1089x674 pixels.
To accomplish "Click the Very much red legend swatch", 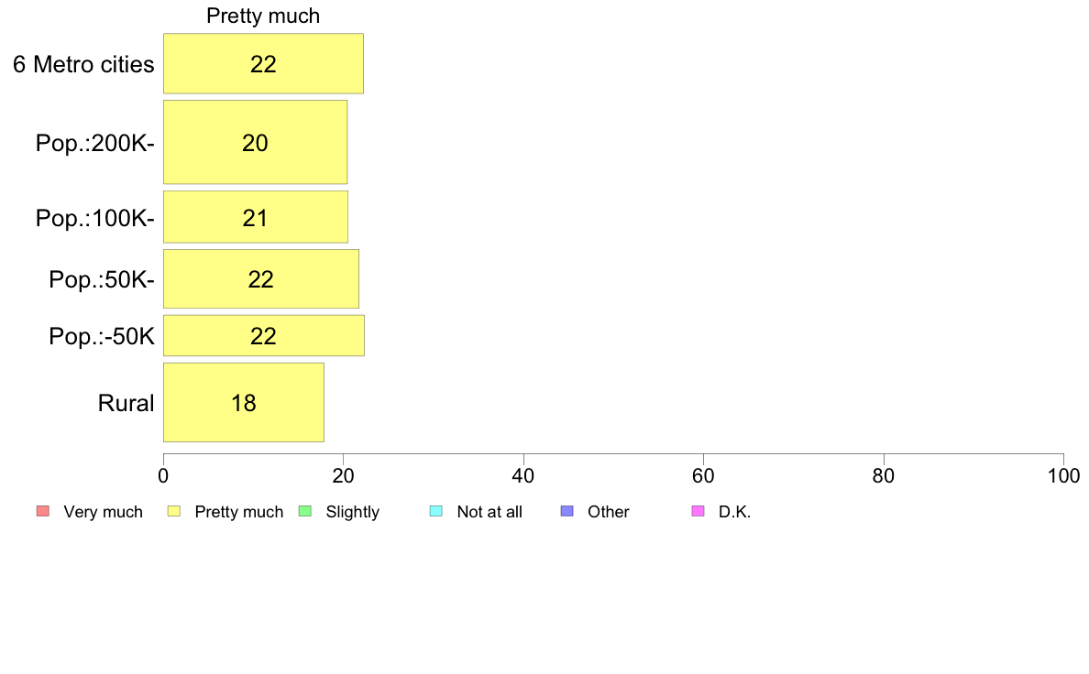I will [x=43, y=512].
